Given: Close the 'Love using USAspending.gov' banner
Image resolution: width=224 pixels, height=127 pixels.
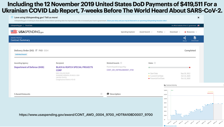Looking at the screenshot, I should [x=198, y=18].
